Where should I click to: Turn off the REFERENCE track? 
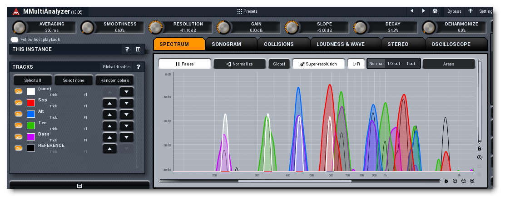[18, 148]
